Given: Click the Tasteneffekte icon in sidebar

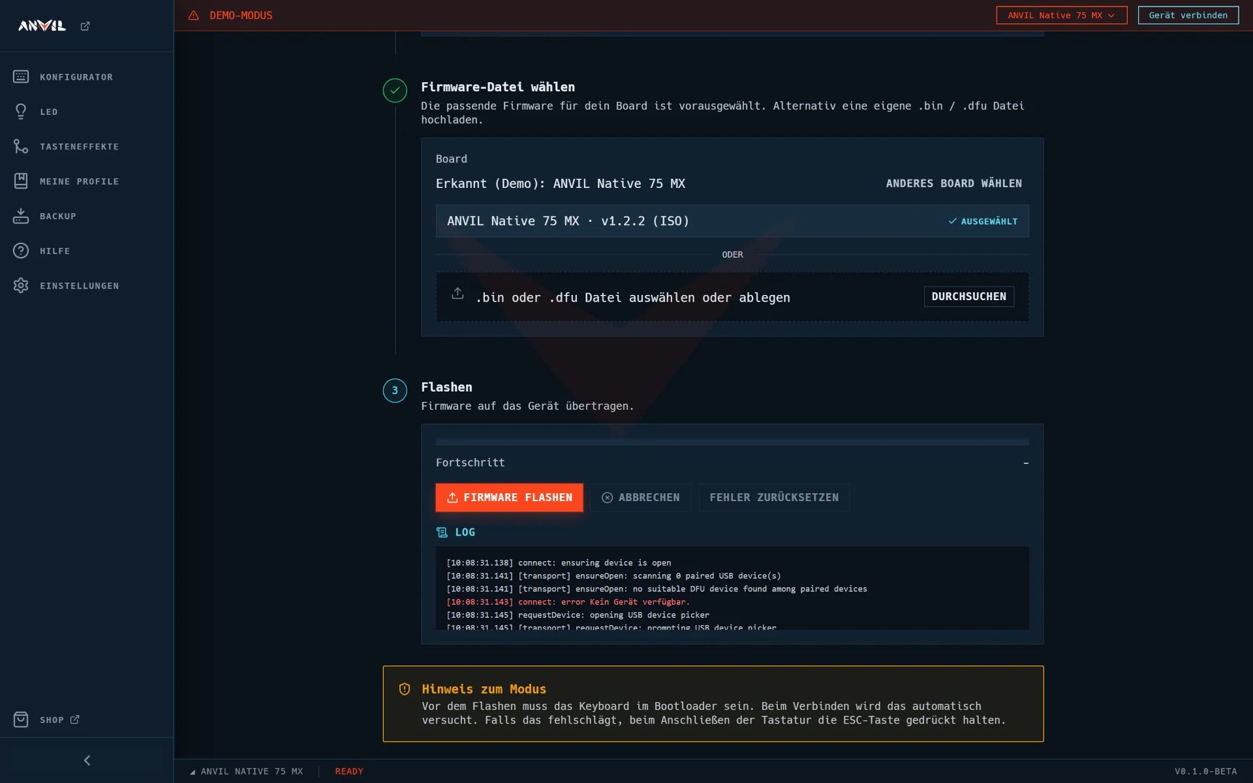Looking at the screenshot, I should [21, 147].
